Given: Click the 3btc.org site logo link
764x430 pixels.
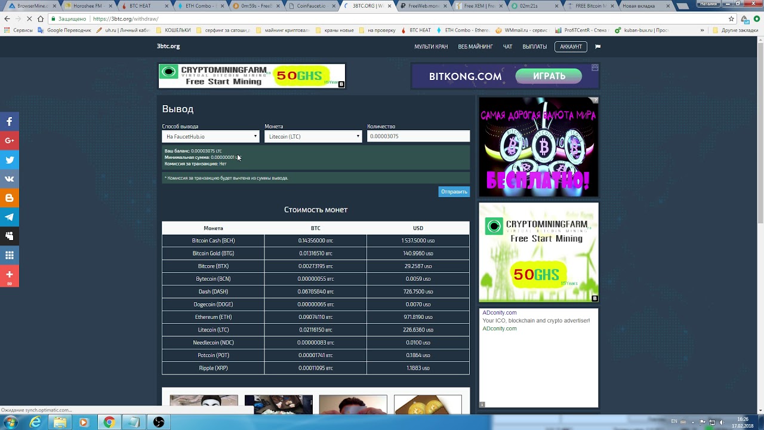Looking at the screenshot, I should click(x=168, y=46).
